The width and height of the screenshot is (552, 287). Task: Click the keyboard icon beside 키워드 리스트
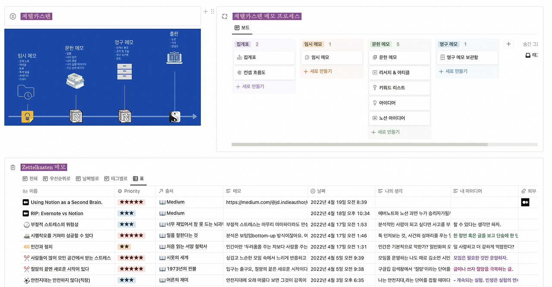(x=374, y=88)
